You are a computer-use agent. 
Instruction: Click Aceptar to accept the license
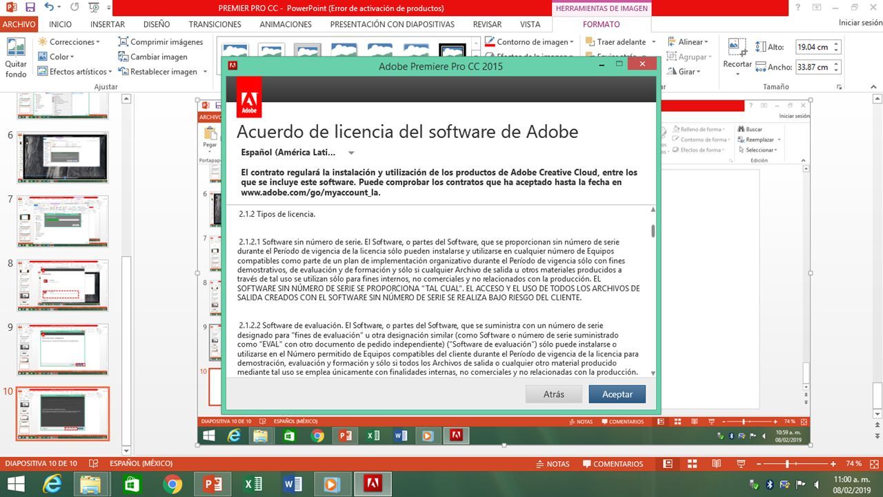617,394
